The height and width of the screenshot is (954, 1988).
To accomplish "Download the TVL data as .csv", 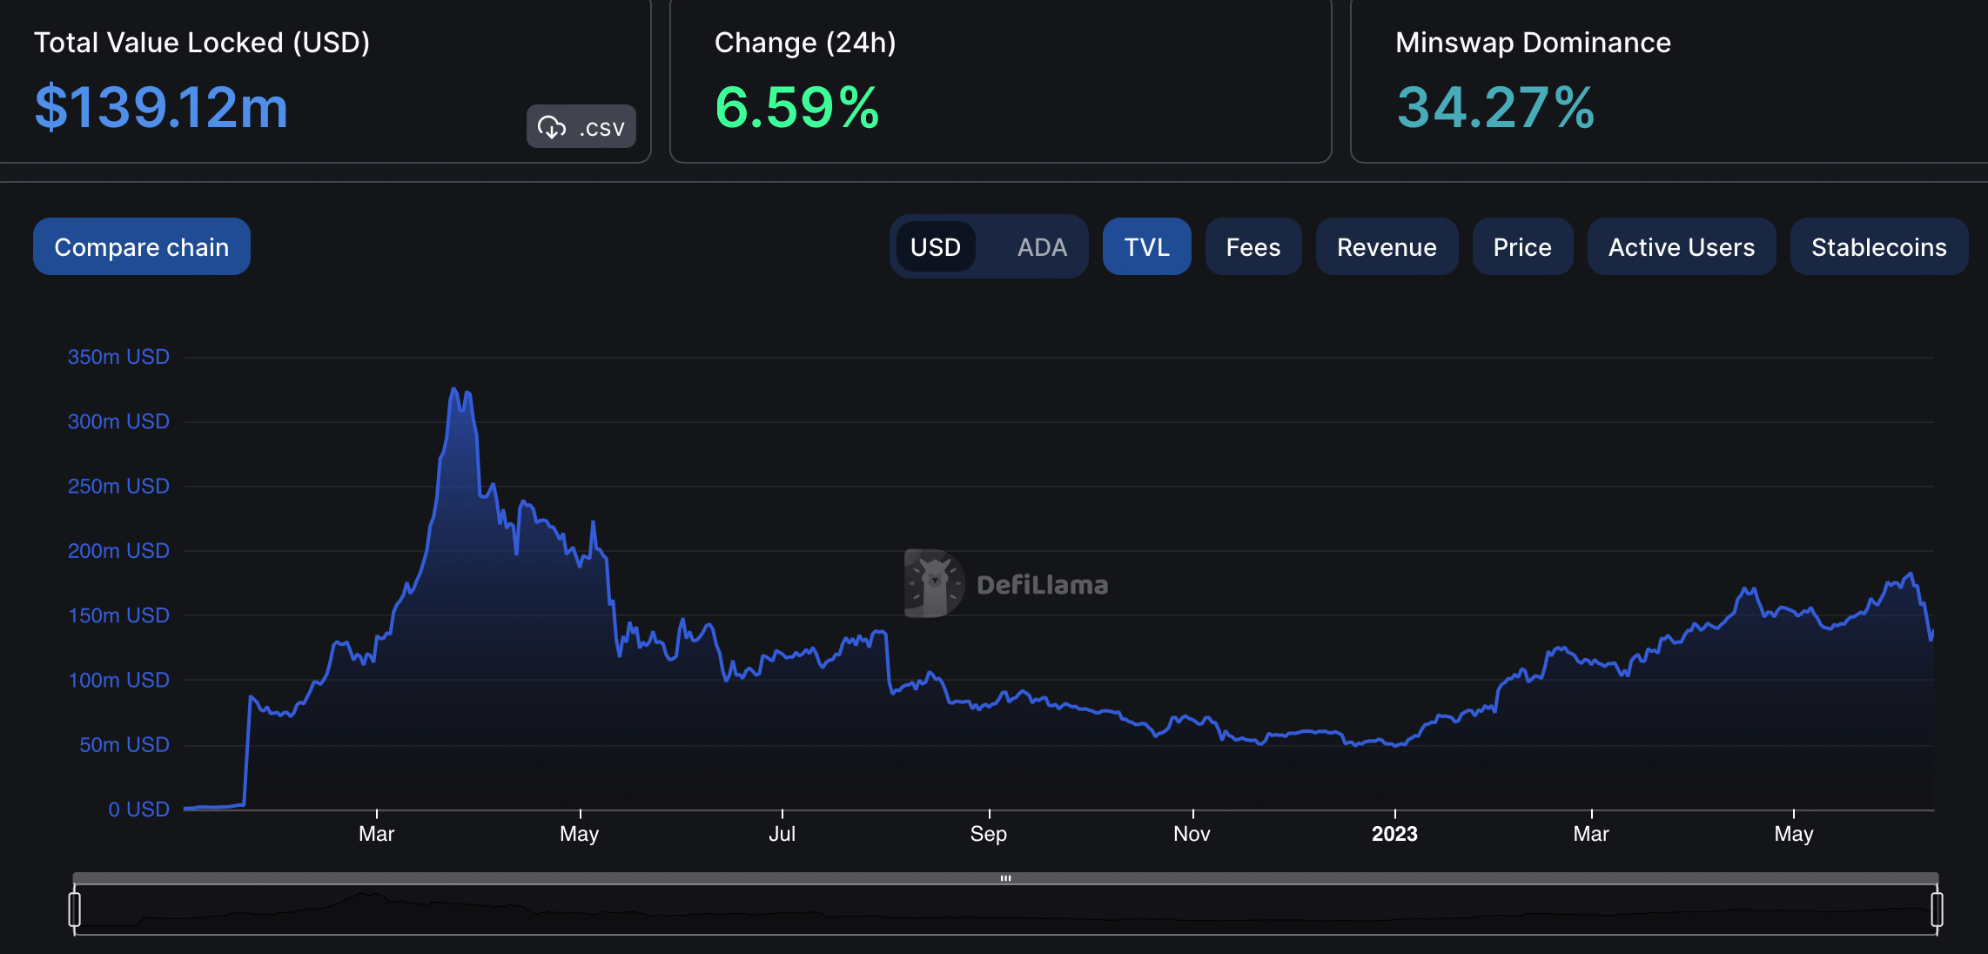I will tap(581, 127).
